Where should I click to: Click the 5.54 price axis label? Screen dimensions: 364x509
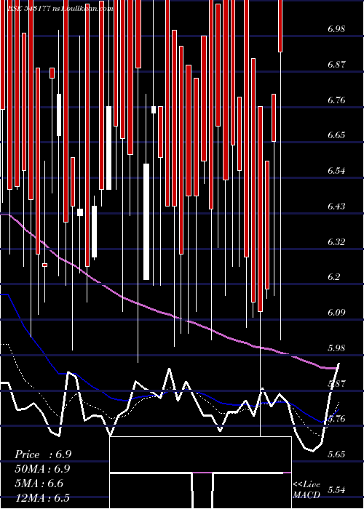(336, 490)
